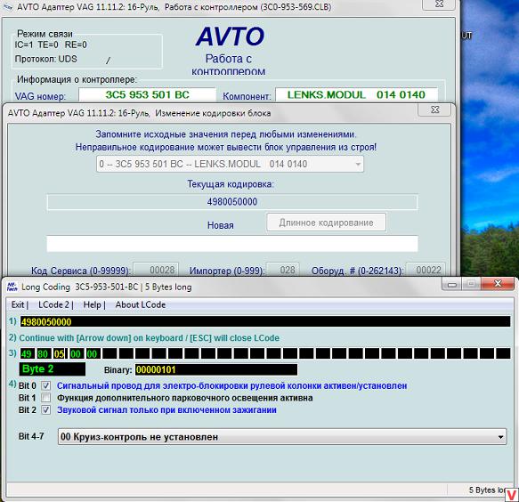The width and height of the screenshot is (519, 502).
Task: Click the empty Новая coding input field
Action: coord(232,244)
